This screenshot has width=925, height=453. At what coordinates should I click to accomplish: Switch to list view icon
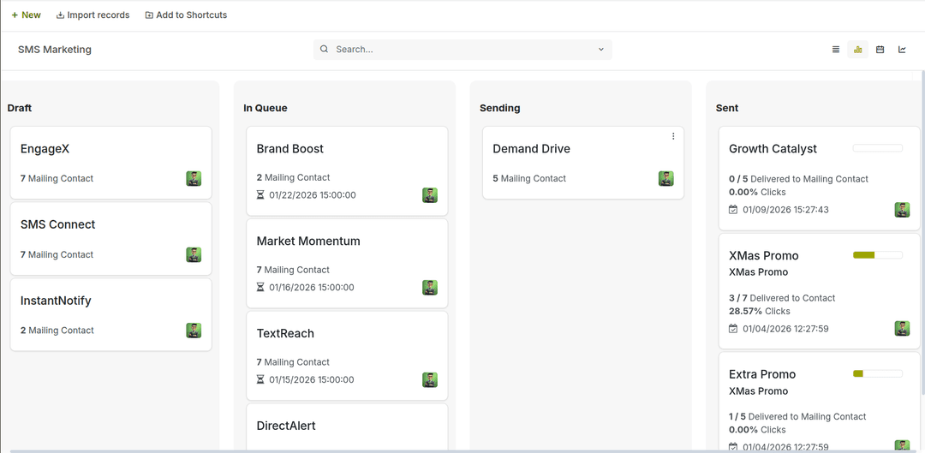point(836,50)
